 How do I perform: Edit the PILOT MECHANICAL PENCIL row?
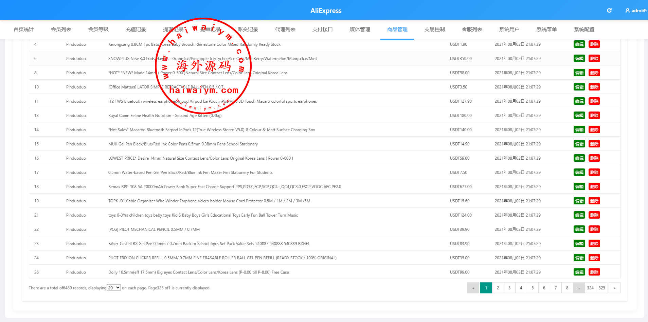[x=579, y=229]
